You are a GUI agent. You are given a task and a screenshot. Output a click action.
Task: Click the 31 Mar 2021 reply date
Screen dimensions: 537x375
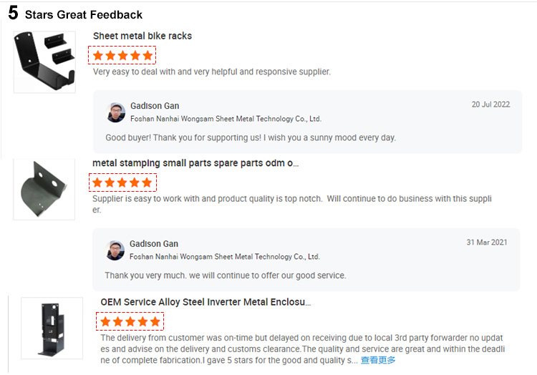[487, 243]
